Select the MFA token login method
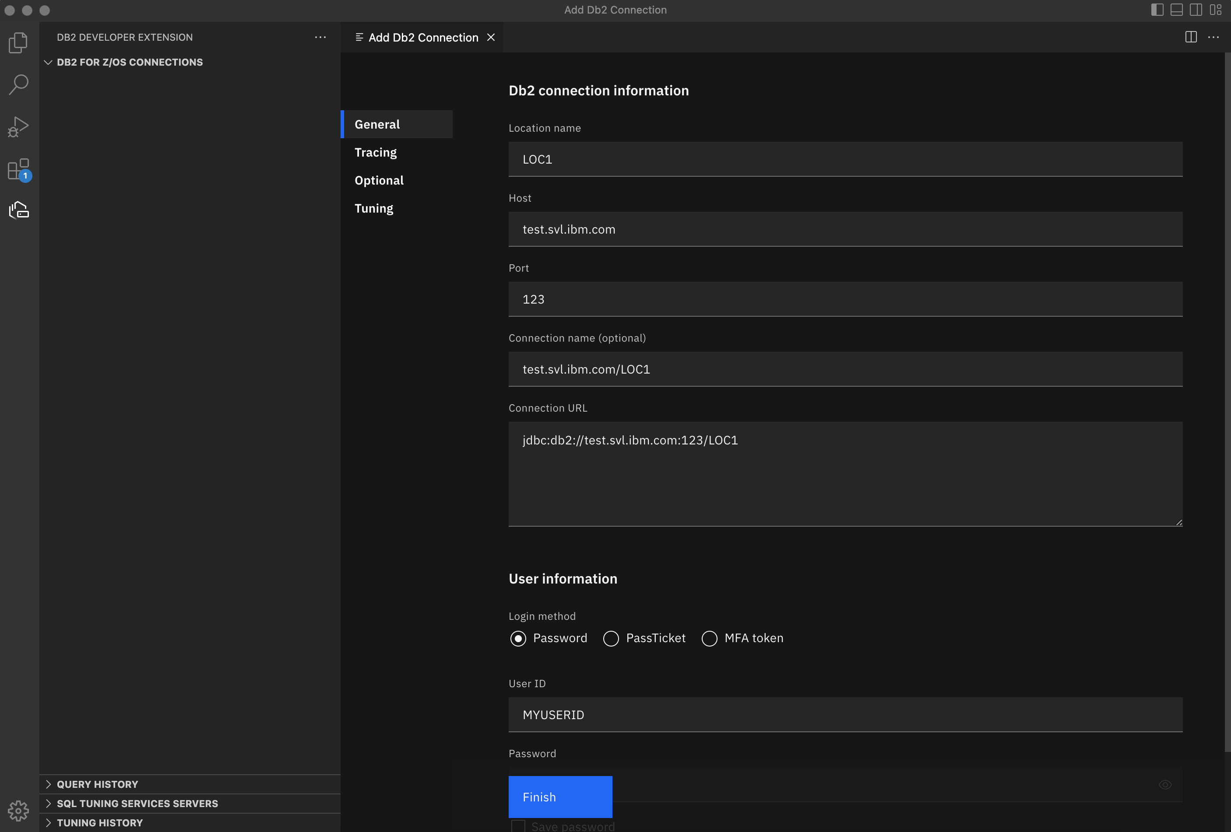Image resolution: width=1231 pixels, height=832 pixels. click(x=709, y=638)
